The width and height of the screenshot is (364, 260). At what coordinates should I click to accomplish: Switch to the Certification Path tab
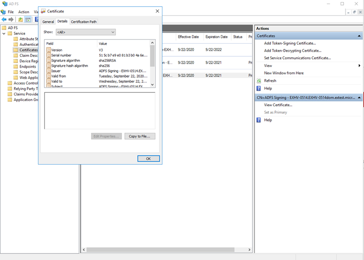pyautogui.click(x=83, y=21)
